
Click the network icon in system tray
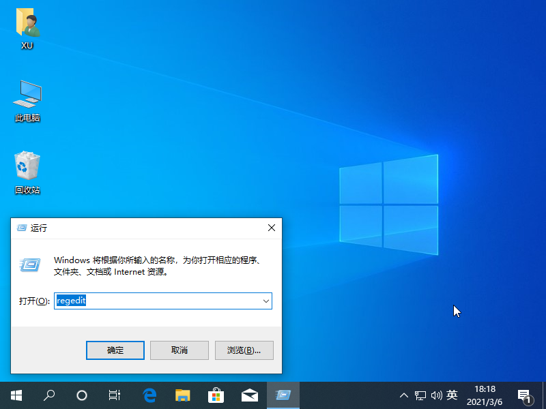(420, 395)
